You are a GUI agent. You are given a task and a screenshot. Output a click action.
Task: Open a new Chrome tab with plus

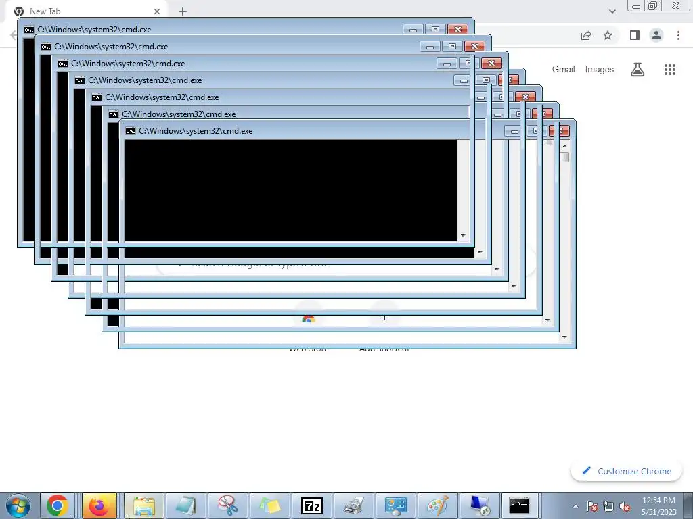[183, 11]
